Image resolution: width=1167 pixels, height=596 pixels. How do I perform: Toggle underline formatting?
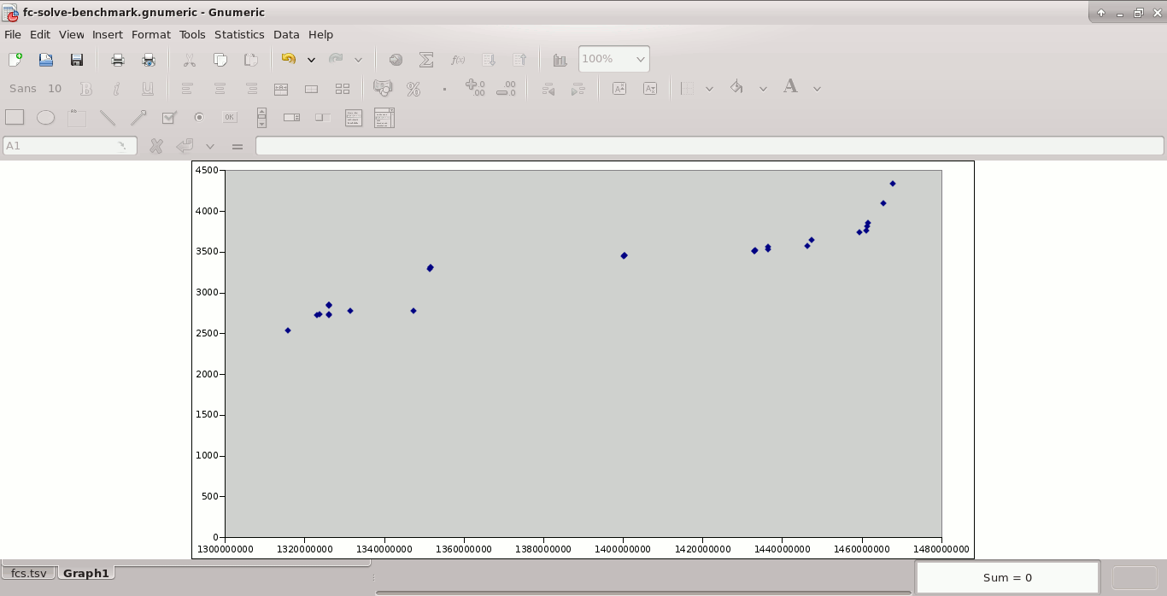coord(148,89)
